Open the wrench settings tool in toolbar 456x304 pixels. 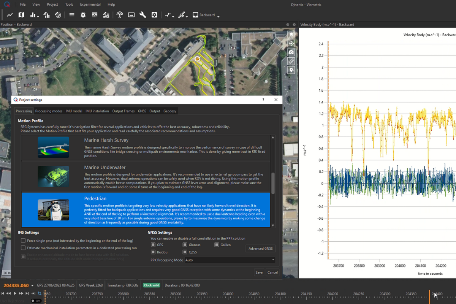click(x=143, y=15)
